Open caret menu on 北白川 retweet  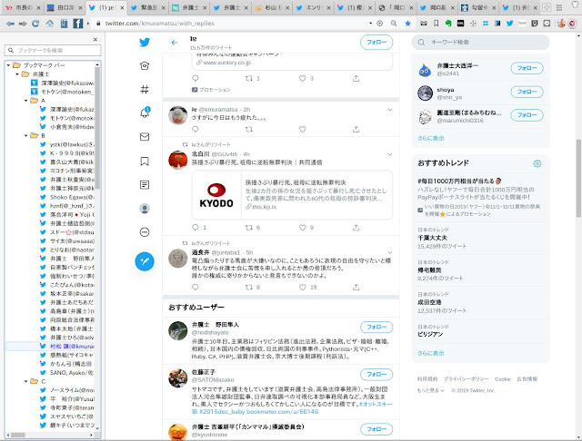390,154
